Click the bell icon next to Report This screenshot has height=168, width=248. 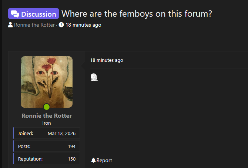pos(93,160)
